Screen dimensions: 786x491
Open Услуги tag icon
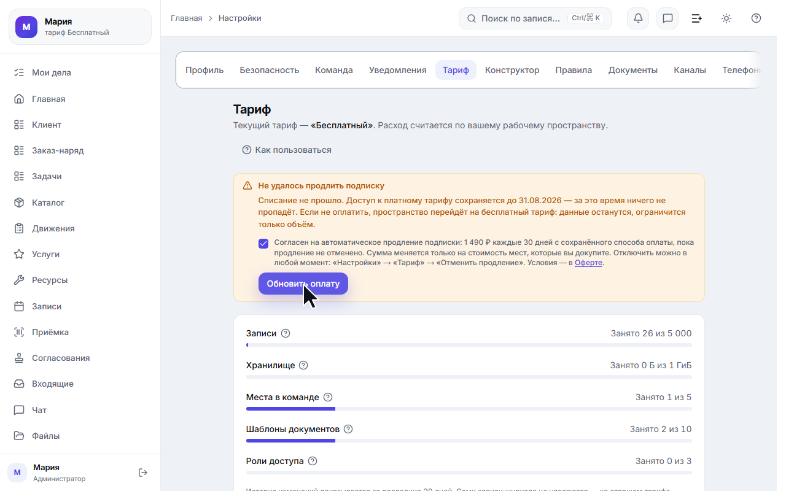(19, 254)
